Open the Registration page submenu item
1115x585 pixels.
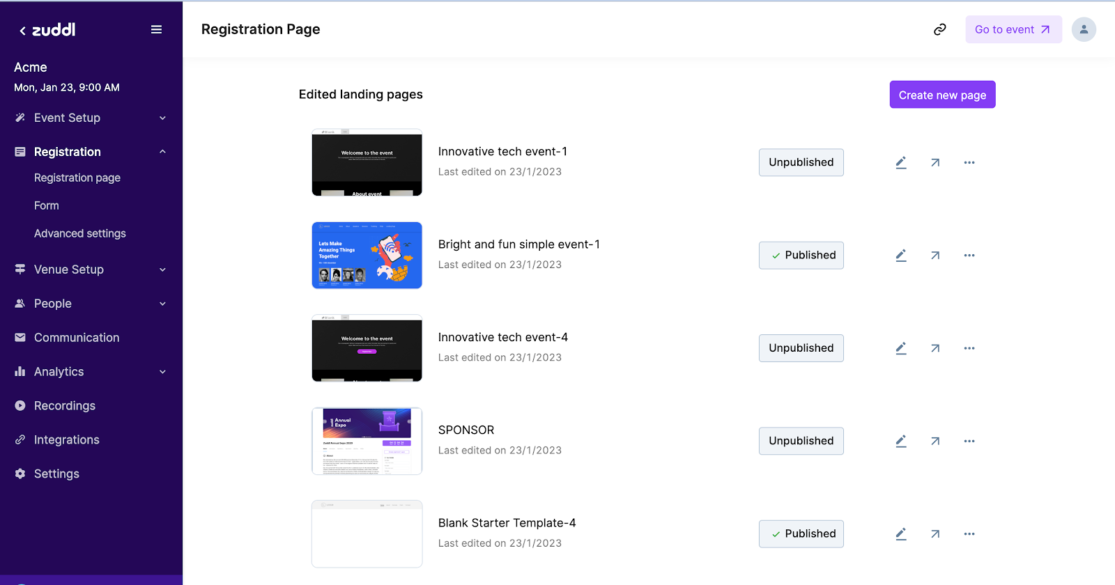[x=77, y=178]
